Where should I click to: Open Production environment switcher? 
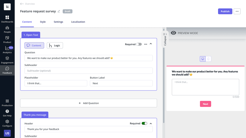coord(7,103)
